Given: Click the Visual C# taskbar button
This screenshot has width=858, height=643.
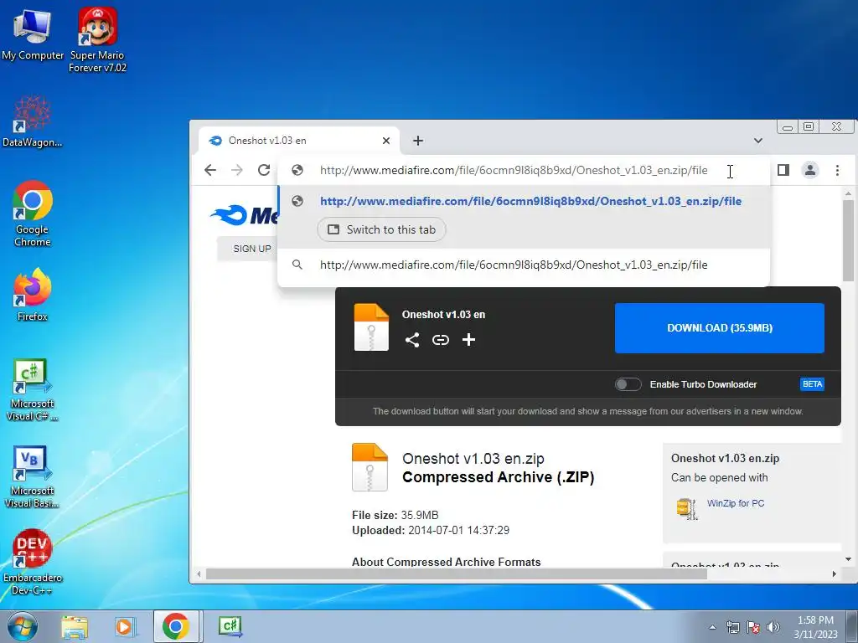Looking at the screenshot, I should point(230,626).
